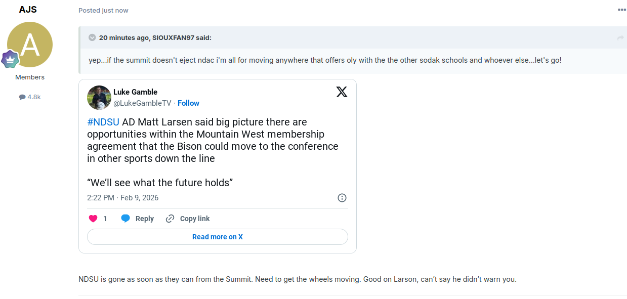Click the AJS rank crown badge

[10, 59]
